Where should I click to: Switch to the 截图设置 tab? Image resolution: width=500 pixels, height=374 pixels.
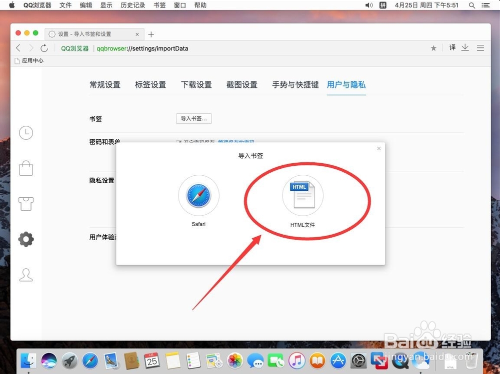[242, 85]
